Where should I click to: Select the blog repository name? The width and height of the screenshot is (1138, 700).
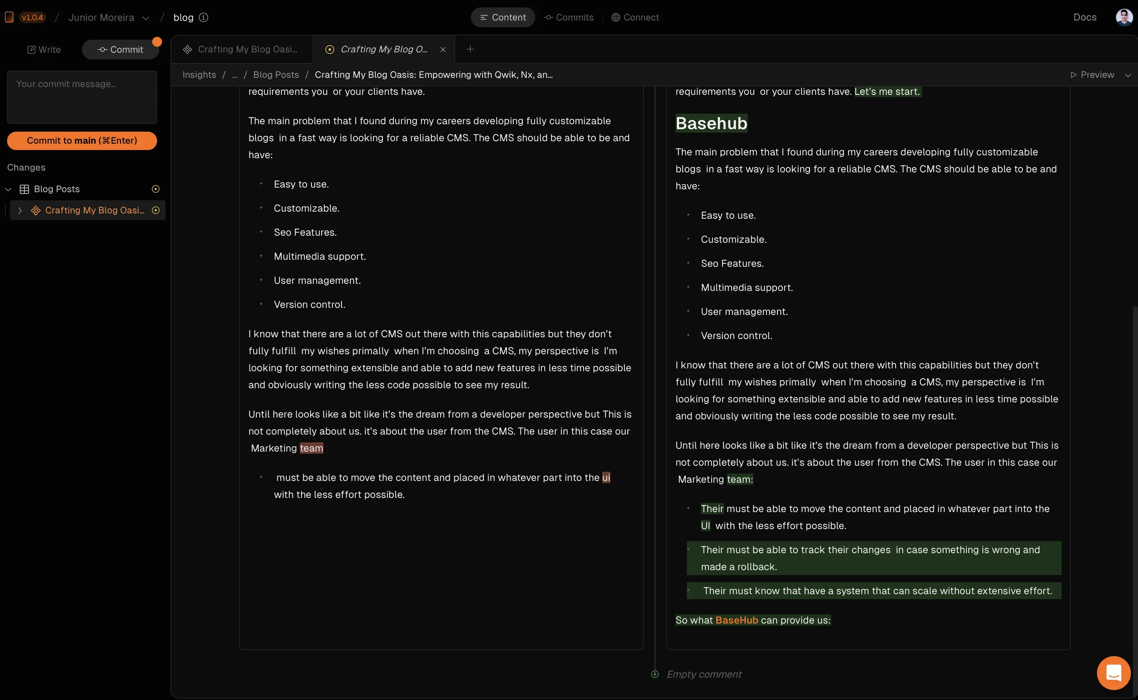[x=183, y=17]
